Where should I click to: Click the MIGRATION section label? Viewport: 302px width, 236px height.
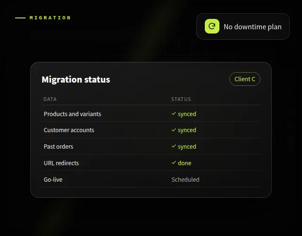point(50,18)
